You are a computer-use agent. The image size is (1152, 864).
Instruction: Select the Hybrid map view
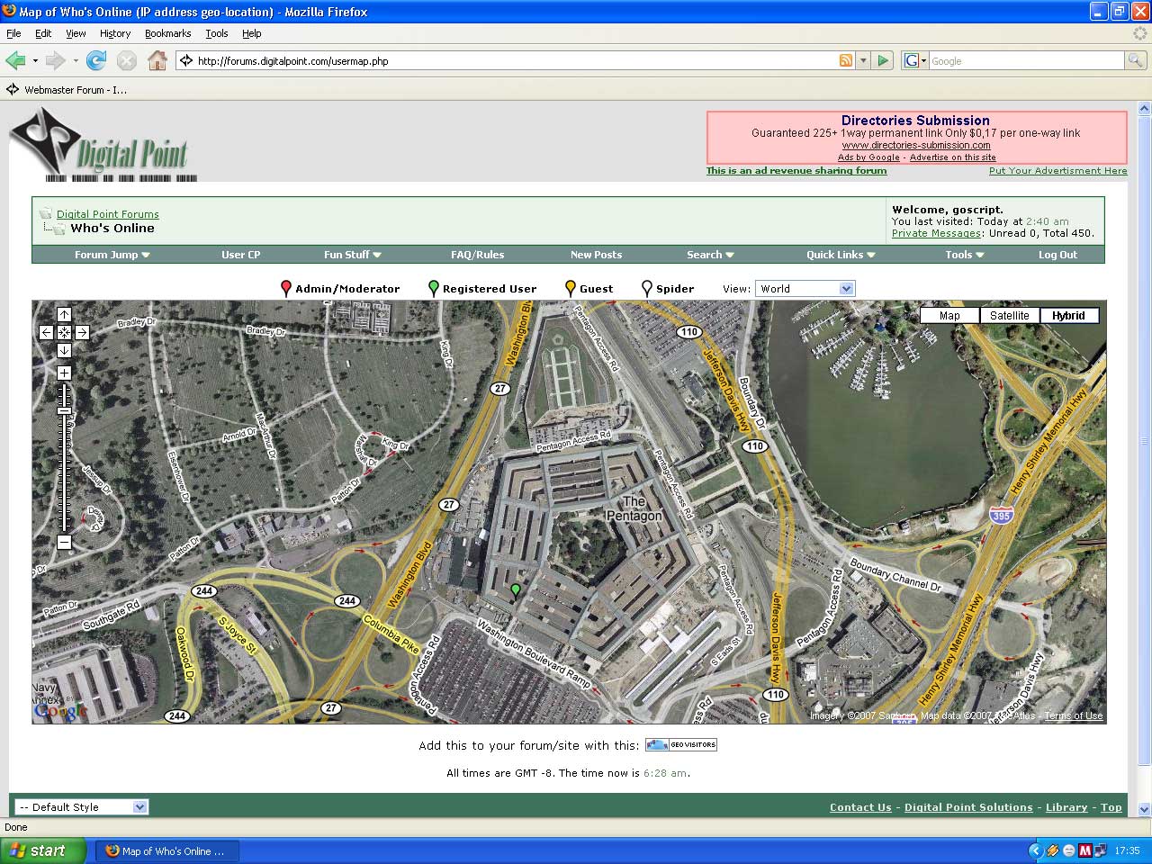1068,316
